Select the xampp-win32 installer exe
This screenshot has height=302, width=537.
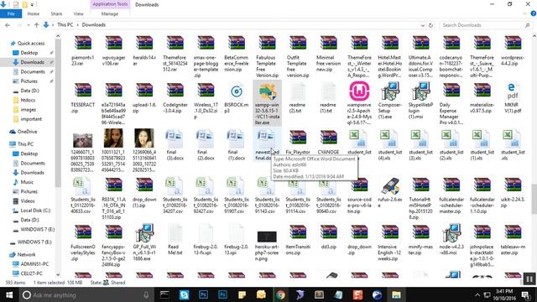point(267,103)
